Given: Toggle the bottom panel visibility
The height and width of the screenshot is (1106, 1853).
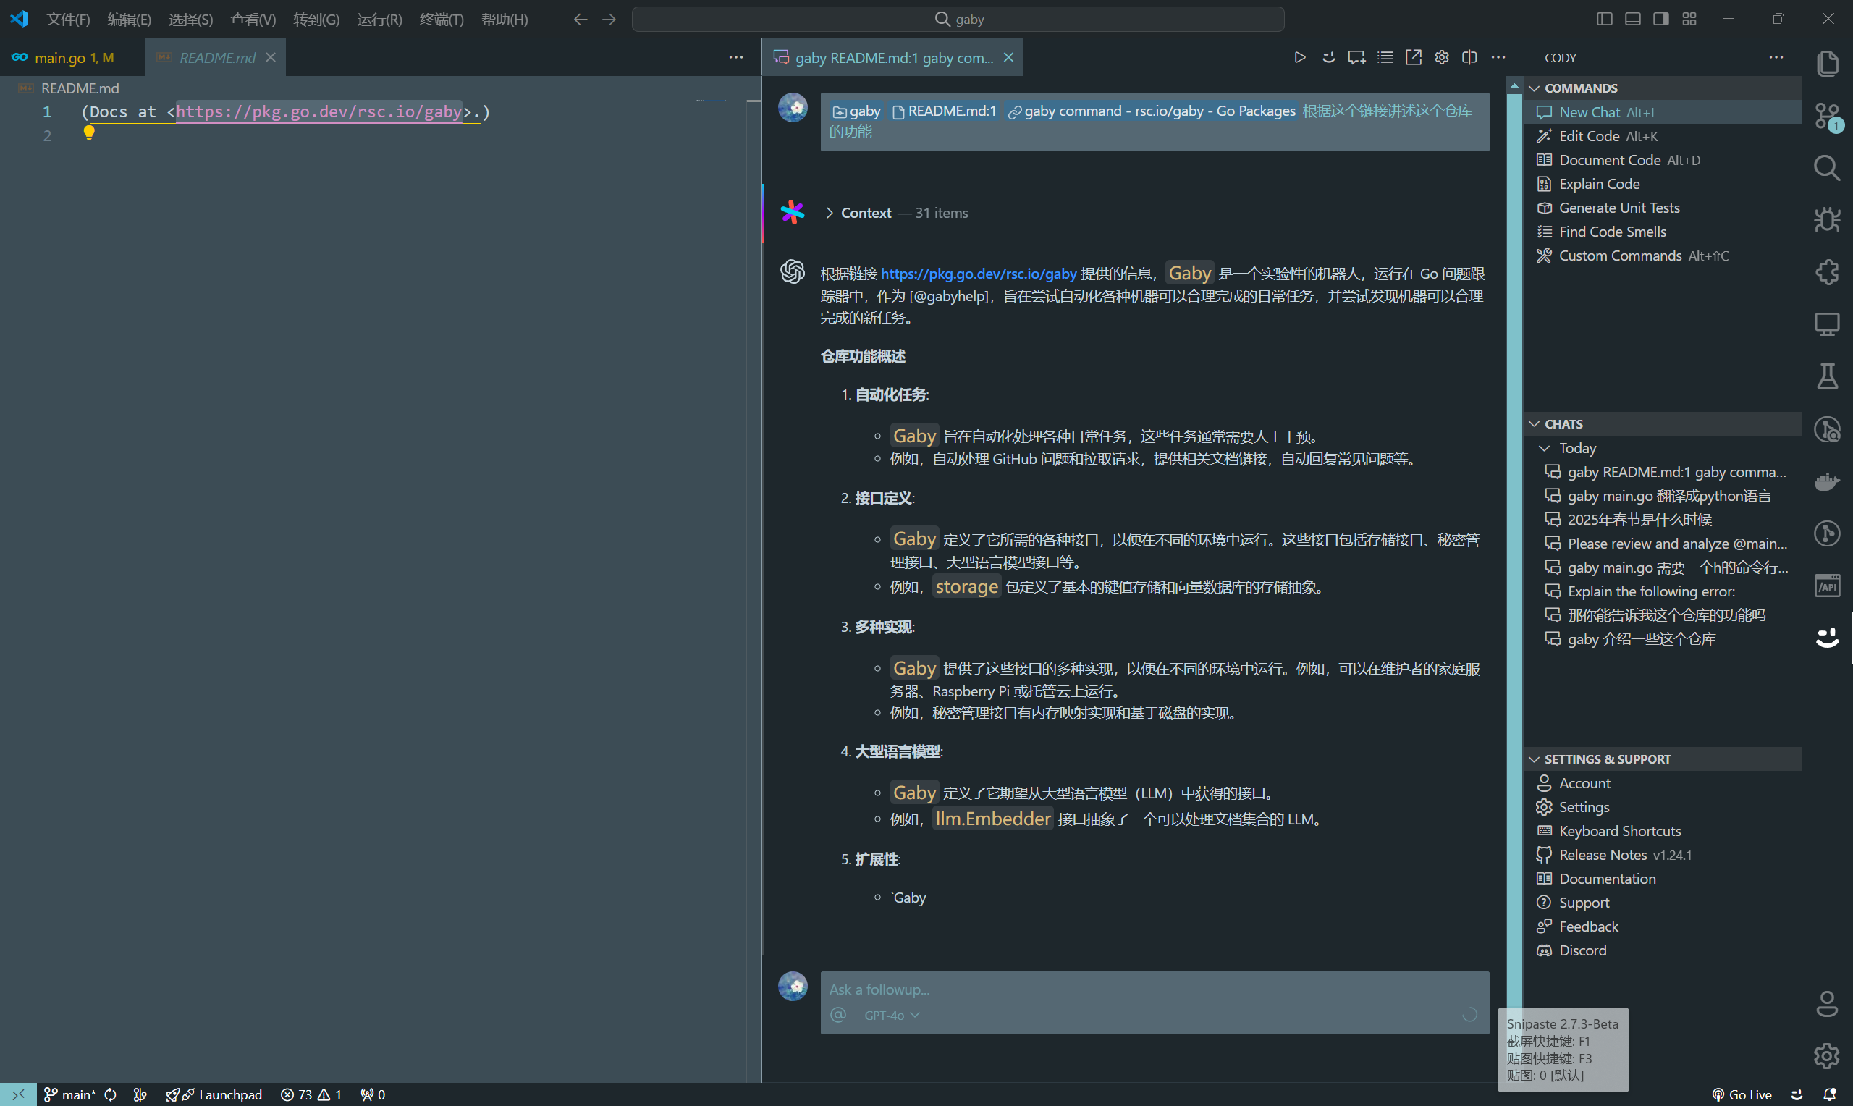Looking at the screenshot, I should [x=1632, y=19].
